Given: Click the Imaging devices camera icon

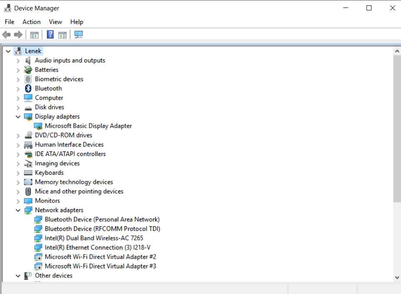Looking at the screenshot, I should 28,163.
